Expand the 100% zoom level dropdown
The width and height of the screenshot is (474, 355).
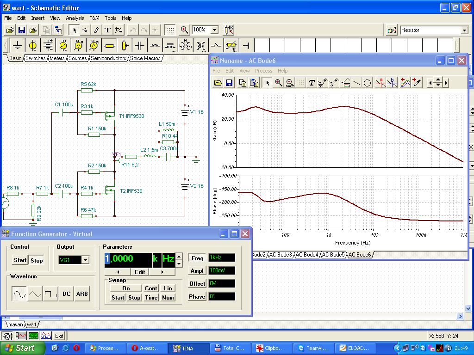pyautogui.click(x=214, y=30)
